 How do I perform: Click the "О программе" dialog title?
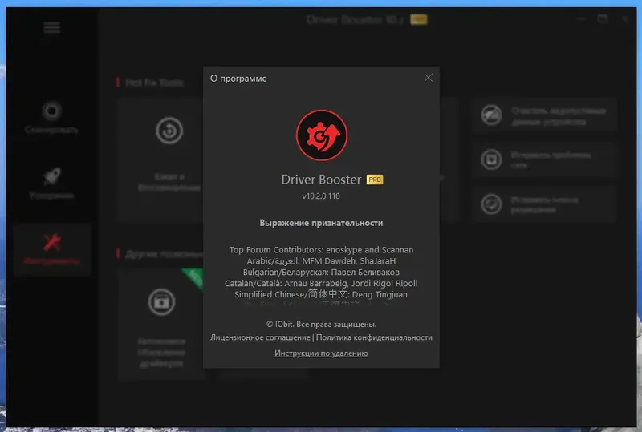pos(238,78)
